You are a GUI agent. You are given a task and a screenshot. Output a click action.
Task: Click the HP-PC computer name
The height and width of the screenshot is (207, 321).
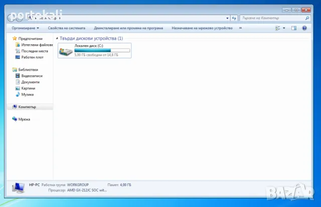pos(34,185)
